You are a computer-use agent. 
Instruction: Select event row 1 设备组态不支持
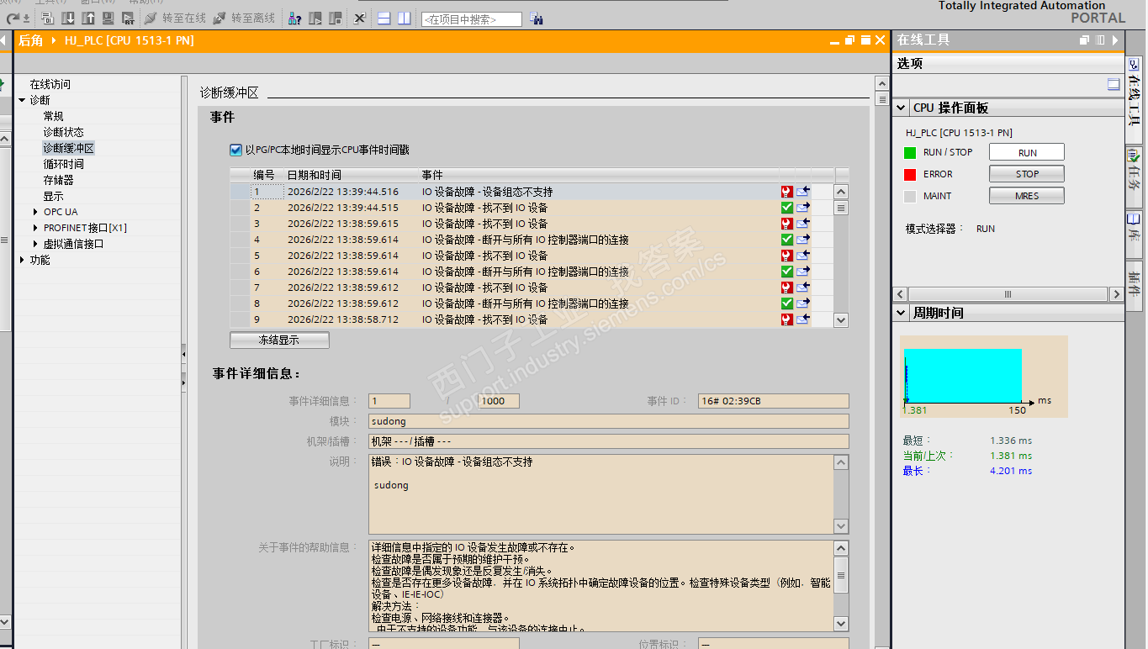[x=532, y=192]
